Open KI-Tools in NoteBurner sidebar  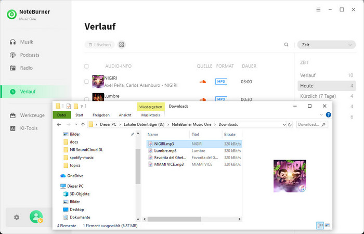pyautogui.click(x=23, y=128)
